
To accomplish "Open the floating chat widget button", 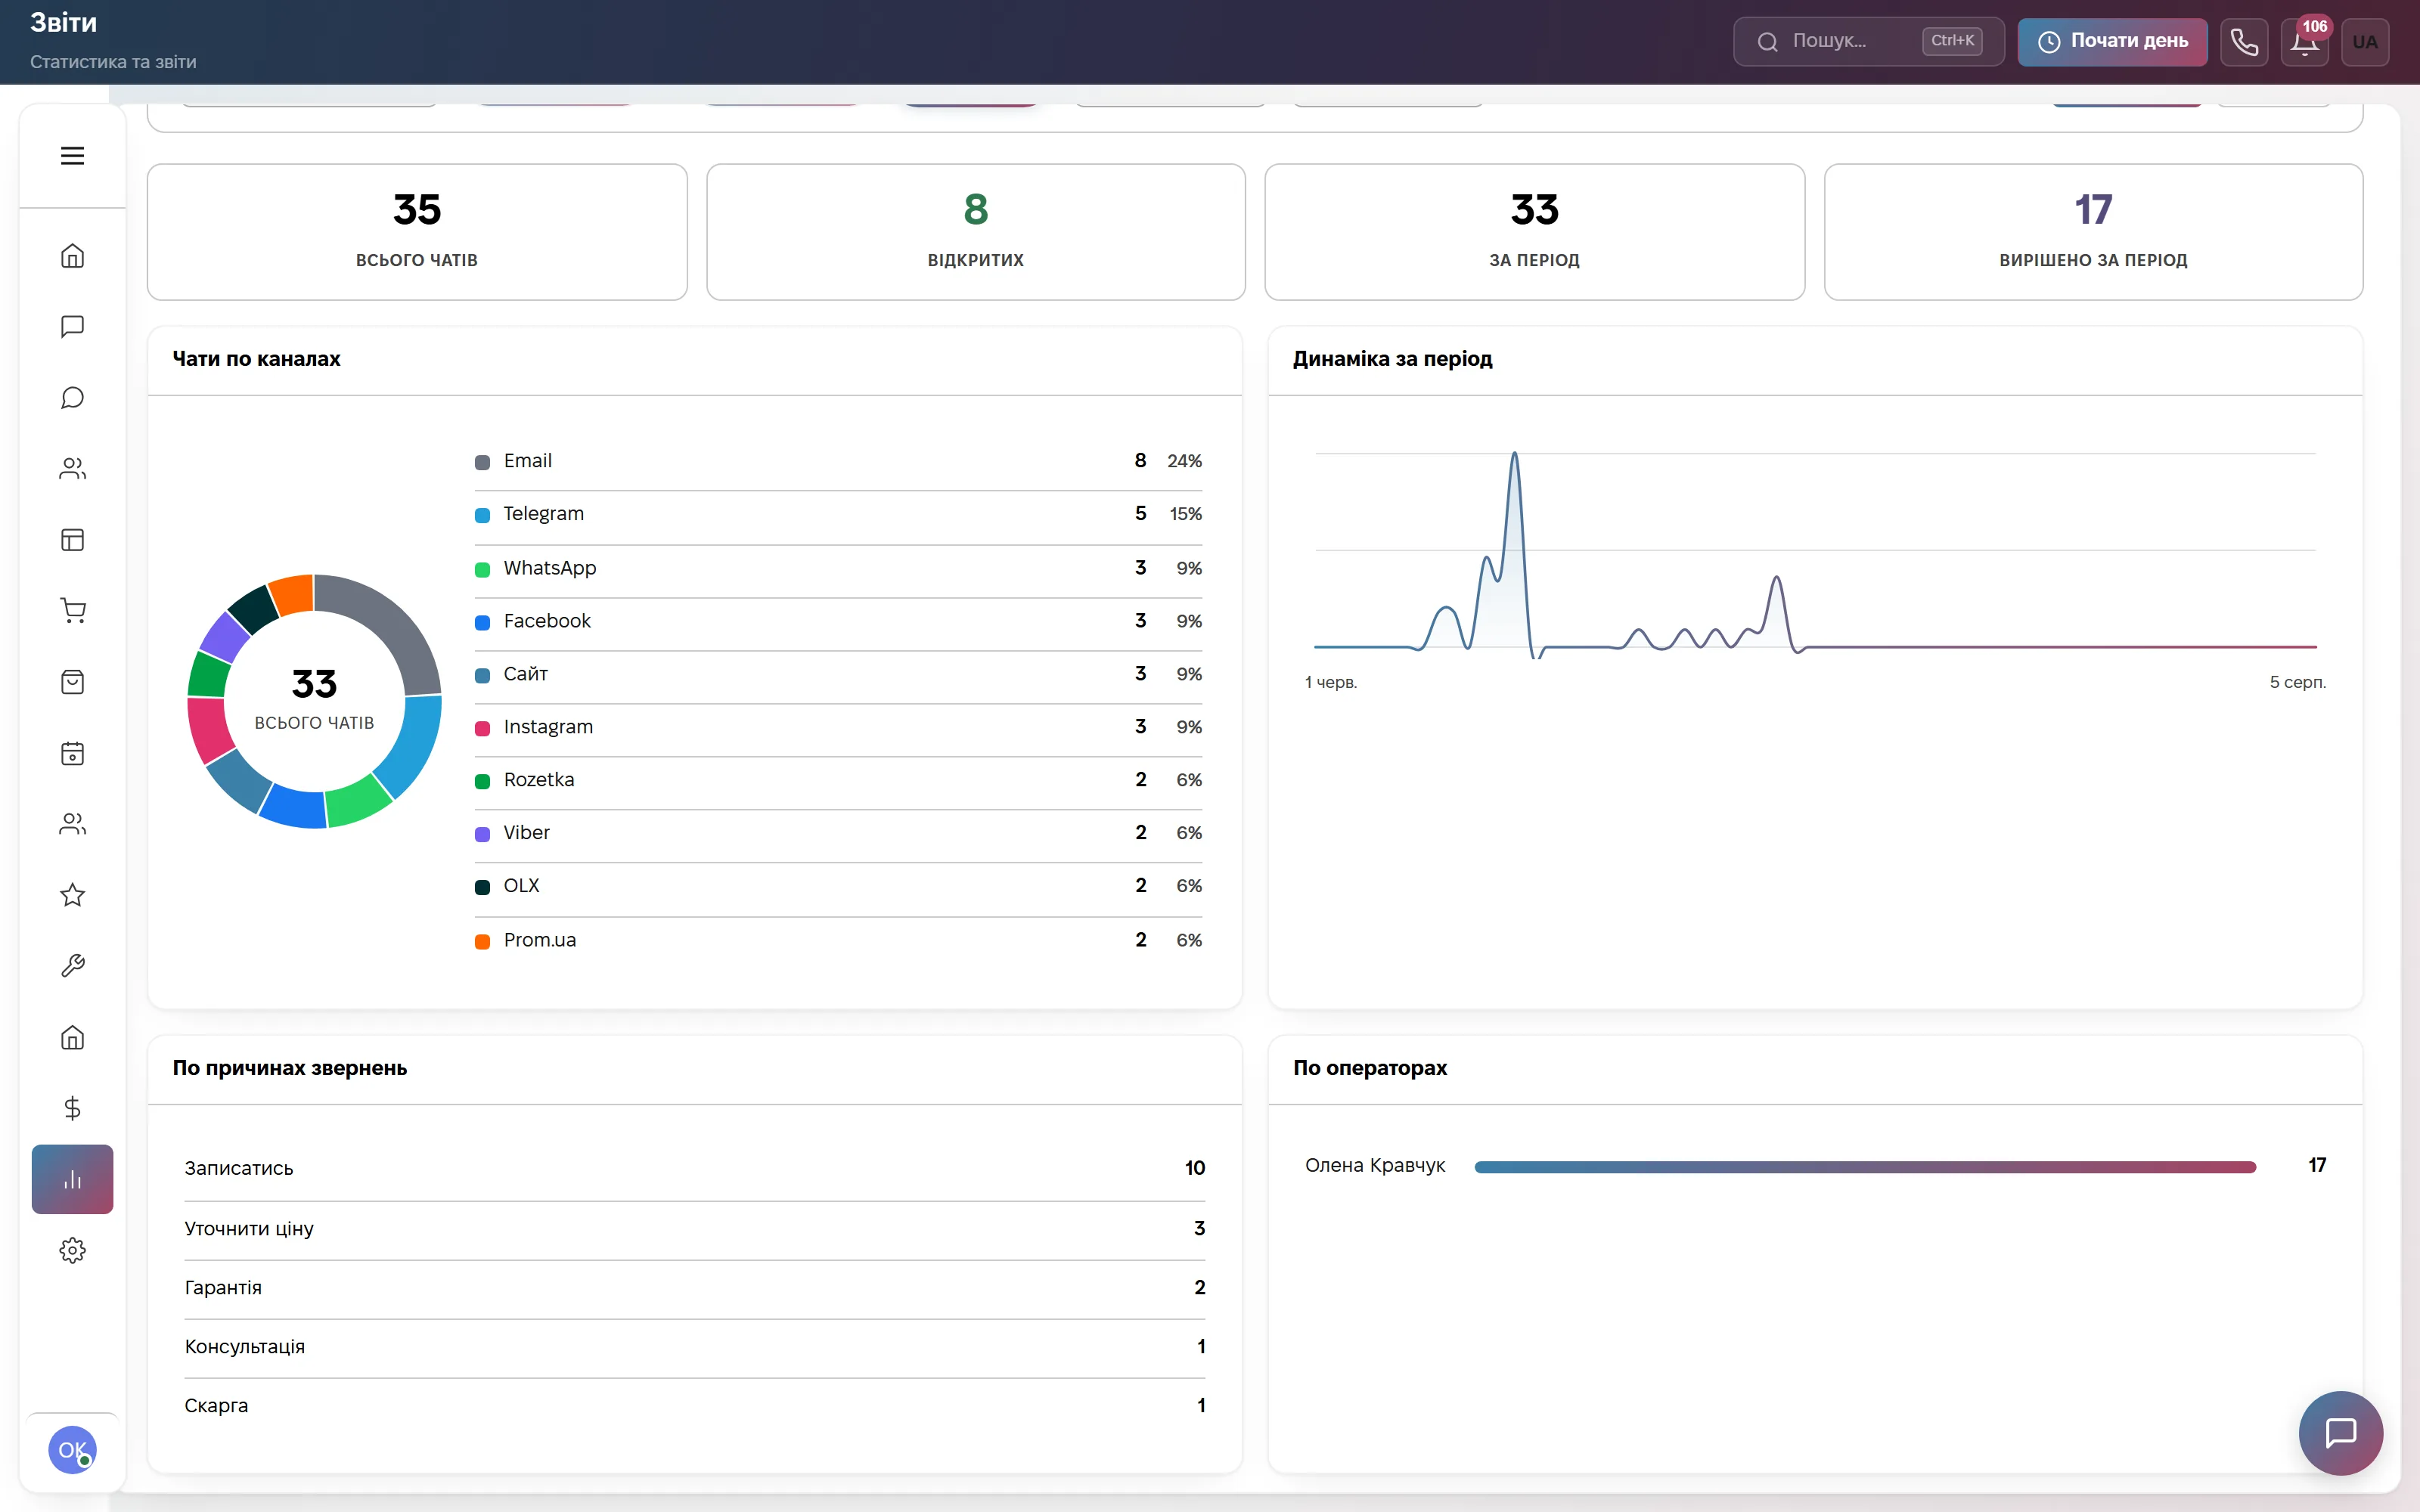I will 2340,1432.
